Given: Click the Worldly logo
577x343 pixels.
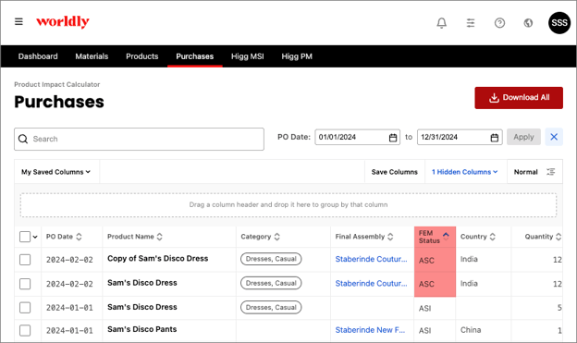Looking at the screenshot, I should pos(63,21).
